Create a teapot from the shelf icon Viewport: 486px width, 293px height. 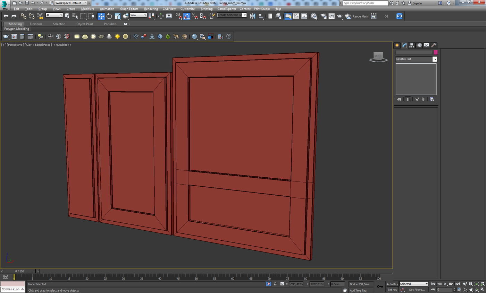[x=101, y=36]
